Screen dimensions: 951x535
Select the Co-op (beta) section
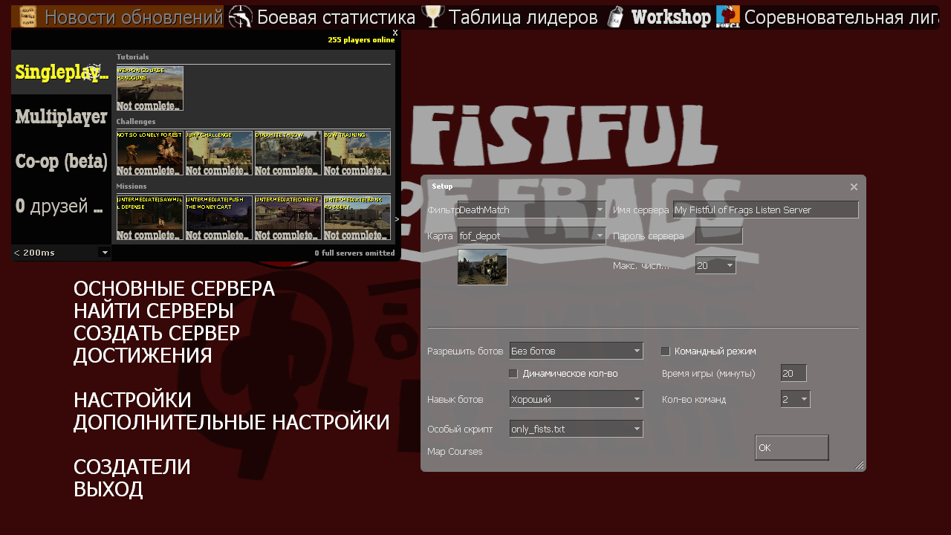click(x=61, y=161)
